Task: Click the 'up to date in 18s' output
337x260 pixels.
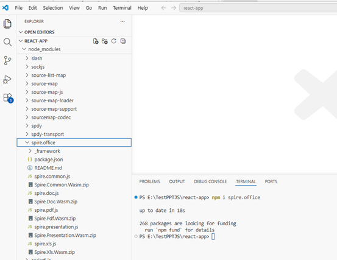Action: click(x=162, y=211)
